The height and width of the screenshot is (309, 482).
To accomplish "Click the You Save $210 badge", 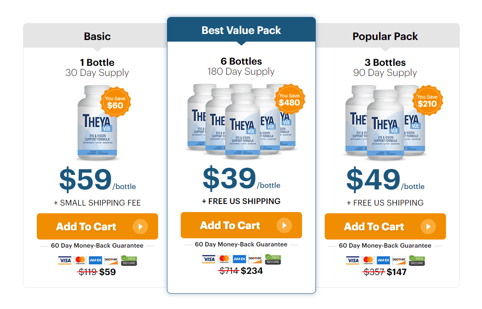I will [428, 101].
